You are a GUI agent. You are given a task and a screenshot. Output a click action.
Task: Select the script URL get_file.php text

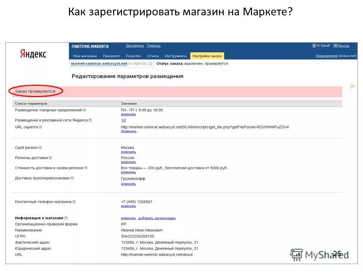205,127
